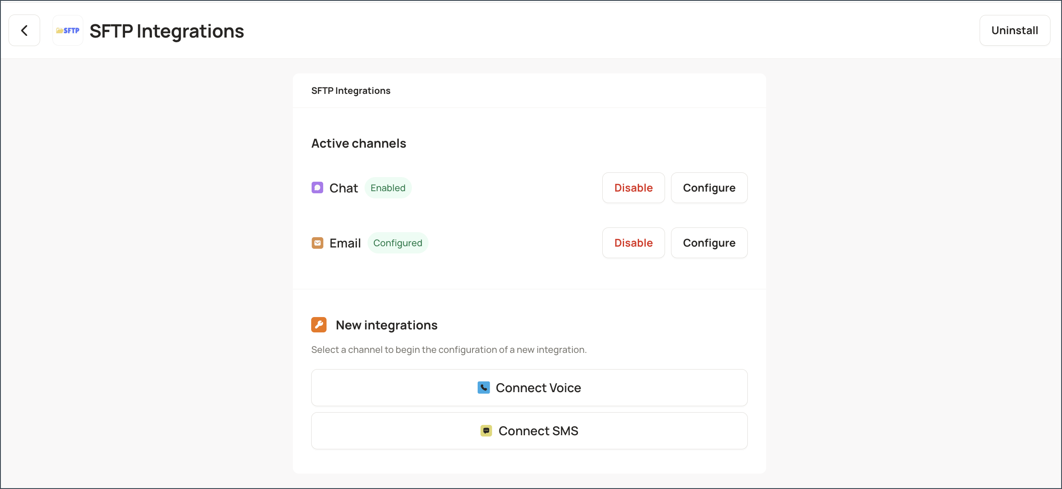
Task: Click the blue phone Voice icon
Action: pos(484,387)
